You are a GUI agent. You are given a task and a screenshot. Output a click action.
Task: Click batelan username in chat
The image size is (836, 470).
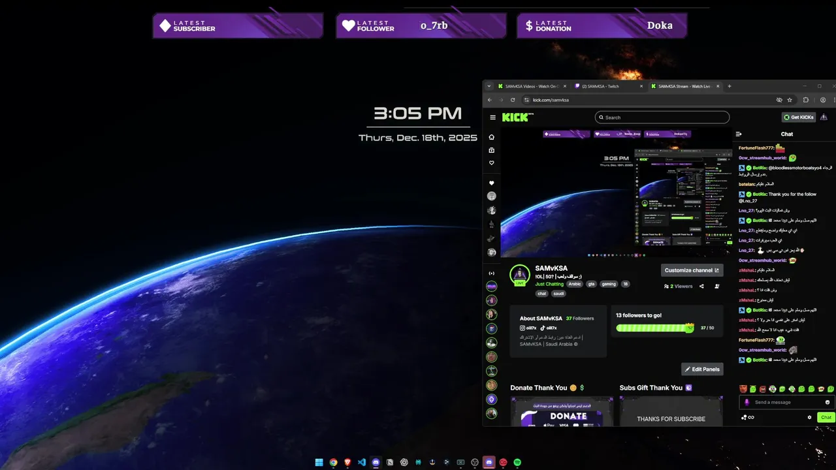[747, 184]
